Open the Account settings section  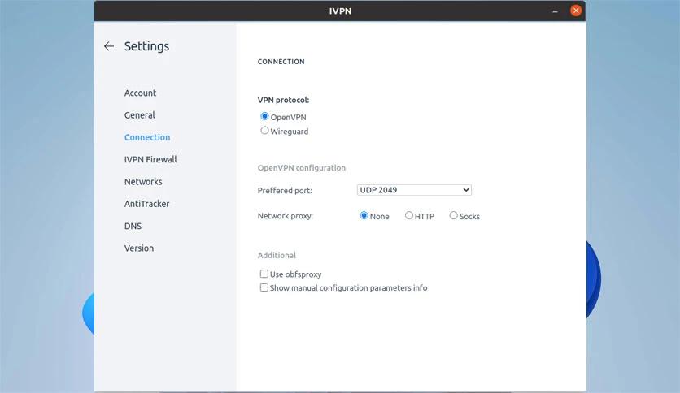point(140,93)
